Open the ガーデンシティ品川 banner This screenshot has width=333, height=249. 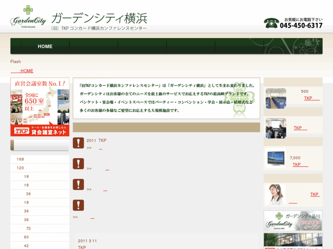click(x=293, y=221)
